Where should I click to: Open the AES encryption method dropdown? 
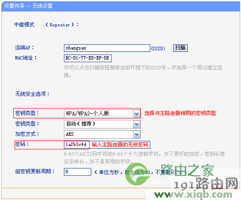tap(102, 134)
